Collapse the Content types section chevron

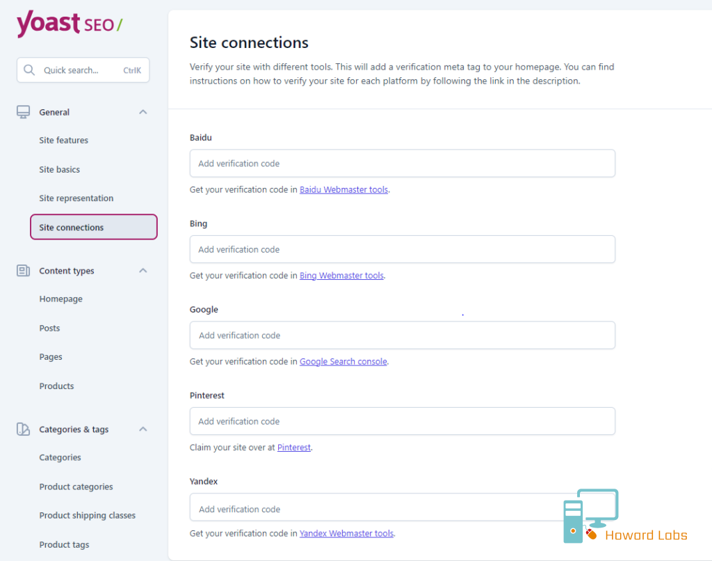143,271
